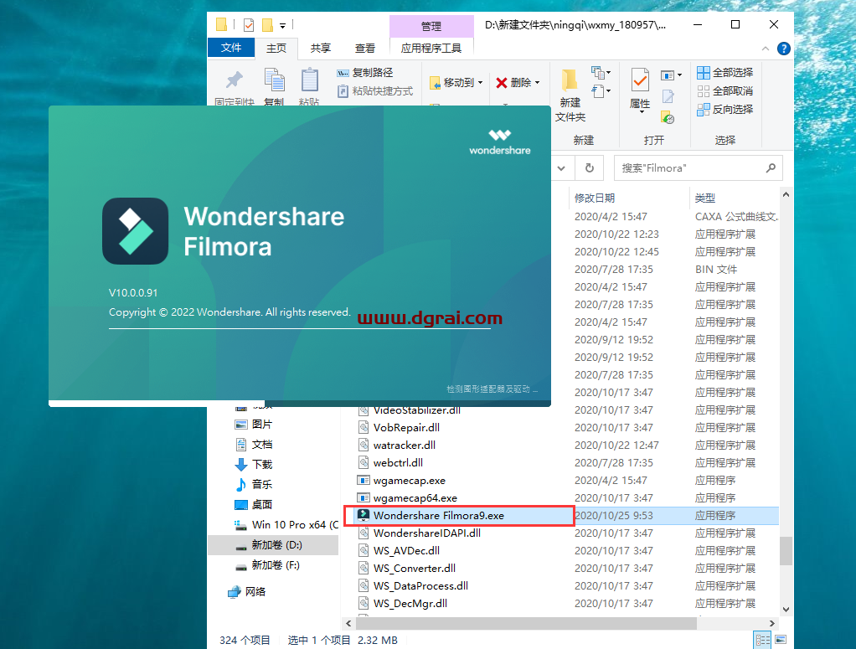The image size is (856, 649).
Task: Click the Copy icon in the ribbon
Action: 274,80
